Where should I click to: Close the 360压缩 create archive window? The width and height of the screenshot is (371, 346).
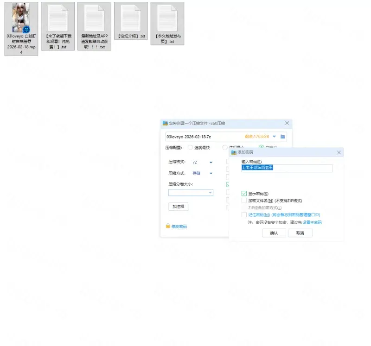(287, 123)
